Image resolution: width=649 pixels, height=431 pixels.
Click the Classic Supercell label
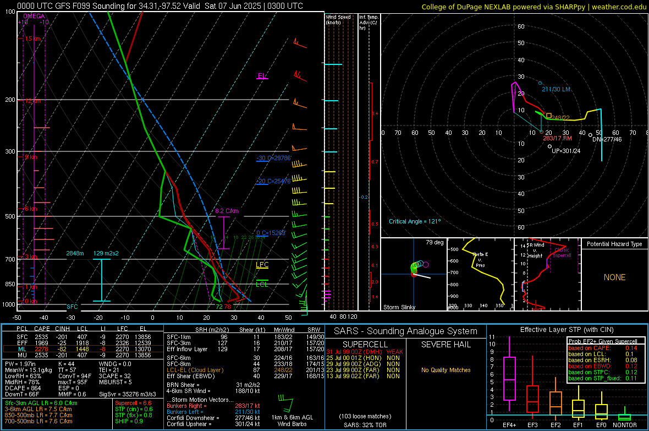[562, 253]
